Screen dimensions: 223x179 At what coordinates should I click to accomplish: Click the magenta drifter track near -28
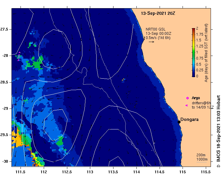(x=19, y=57)
